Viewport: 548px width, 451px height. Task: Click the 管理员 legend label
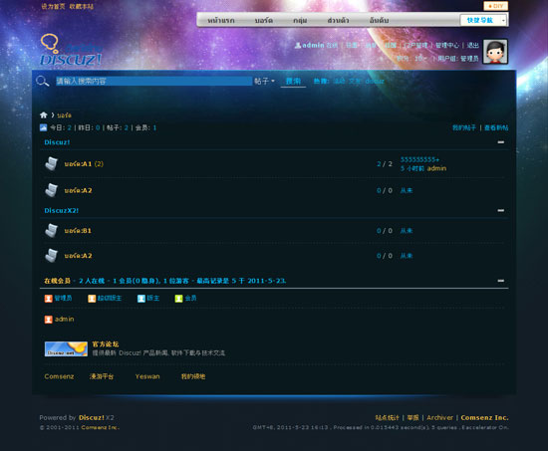tap(63, 298)
